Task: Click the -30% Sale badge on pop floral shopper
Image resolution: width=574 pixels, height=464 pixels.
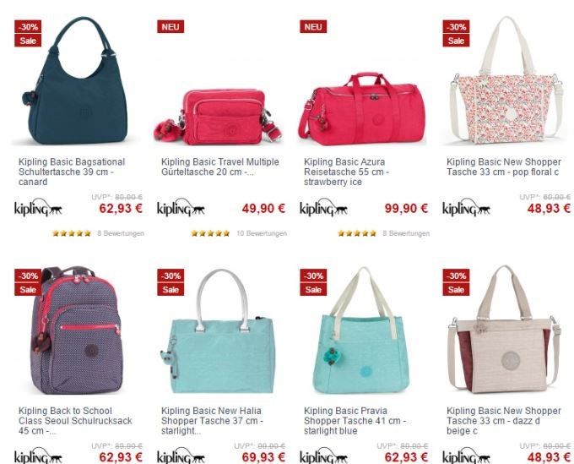Action: pos(456,33)
